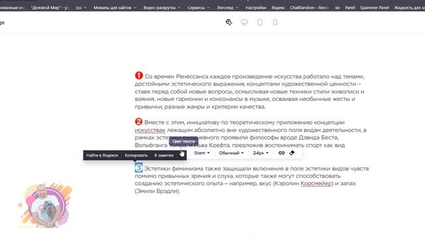Screen dimensions: 425x239
Task: Click the words Эстетики феминизма in third paragraph
Action: tap(173, 169)
